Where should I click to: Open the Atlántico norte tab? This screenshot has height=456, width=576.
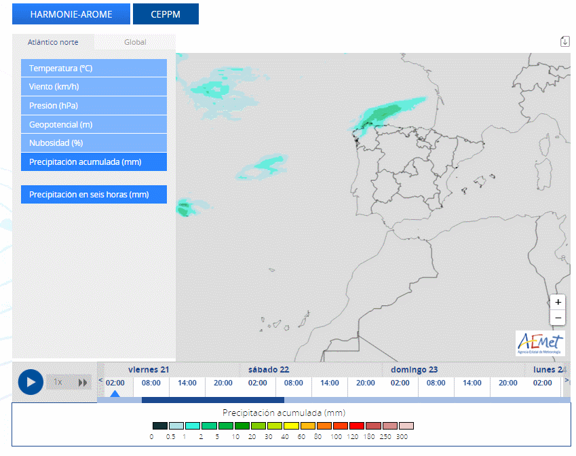point(53,42)
